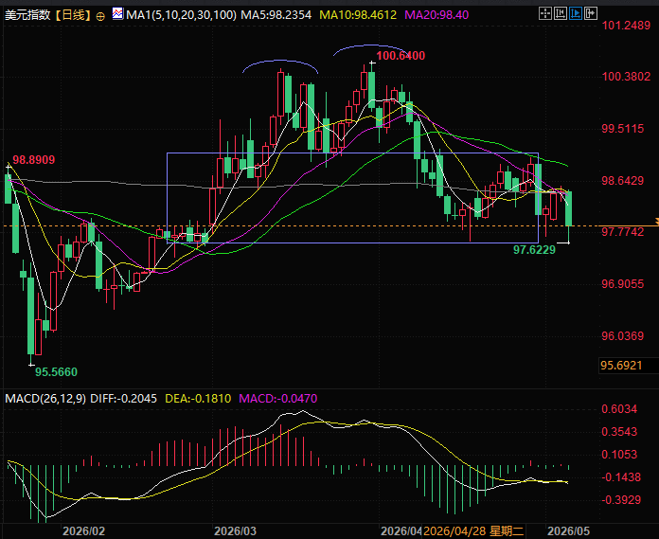Click the 2026/03 date label
This screenshot has height=539, width=659.
click(x=235, y=531)
